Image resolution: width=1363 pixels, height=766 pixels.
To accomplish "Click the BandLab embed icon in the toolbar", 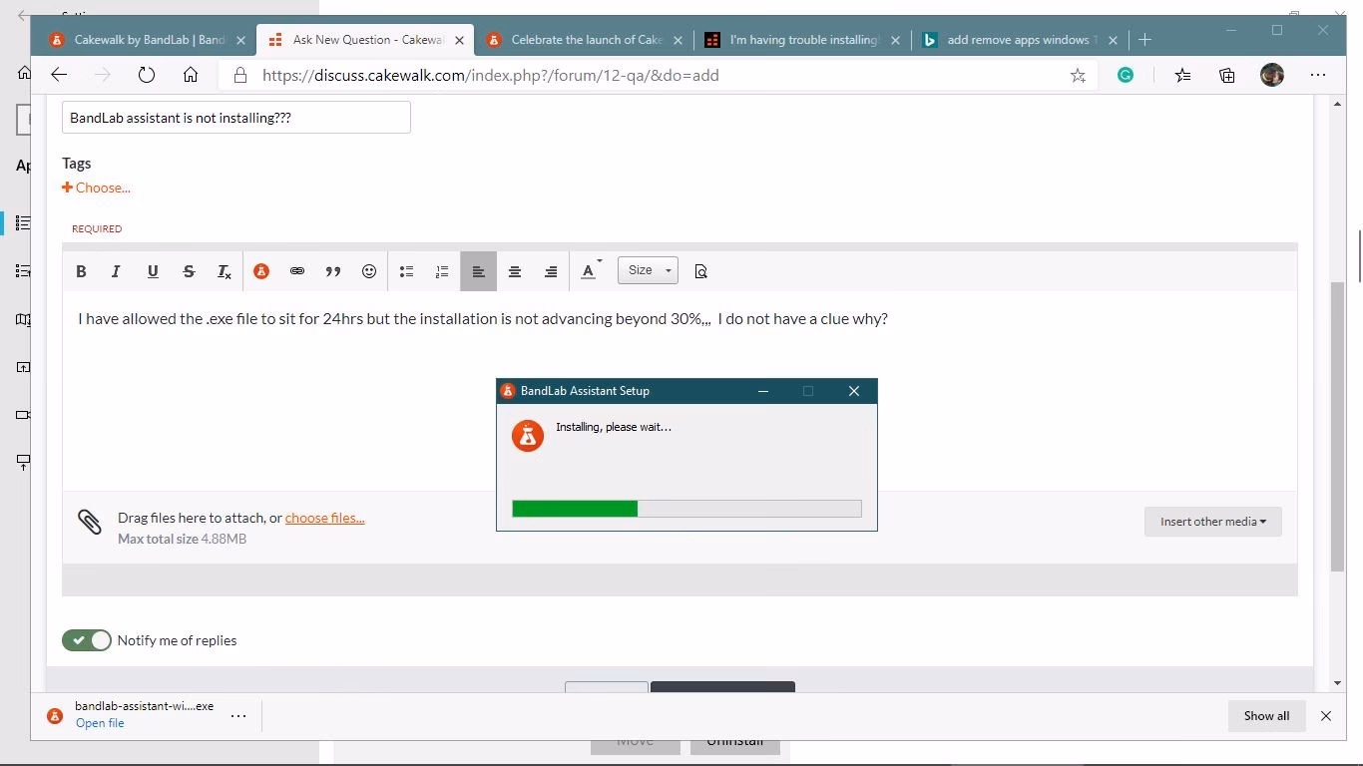I will [x=261, y=271].
